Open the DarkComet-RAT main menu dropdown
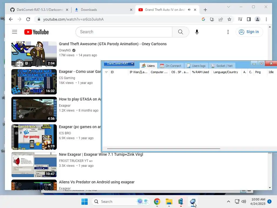The height and width of the screenshot is (208, 277). [119, 63]
